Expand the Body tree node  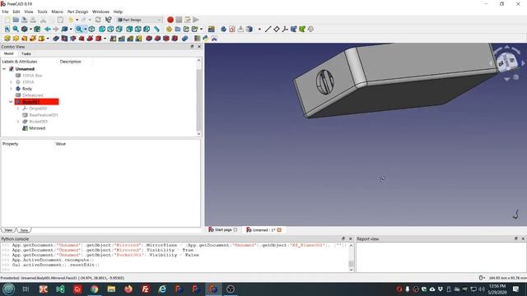11,89
